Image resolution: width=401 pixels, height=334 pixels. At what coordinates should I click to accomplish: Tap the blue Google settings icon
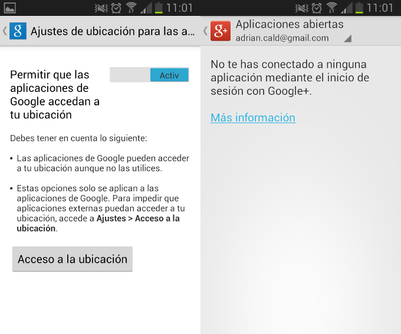18,31
